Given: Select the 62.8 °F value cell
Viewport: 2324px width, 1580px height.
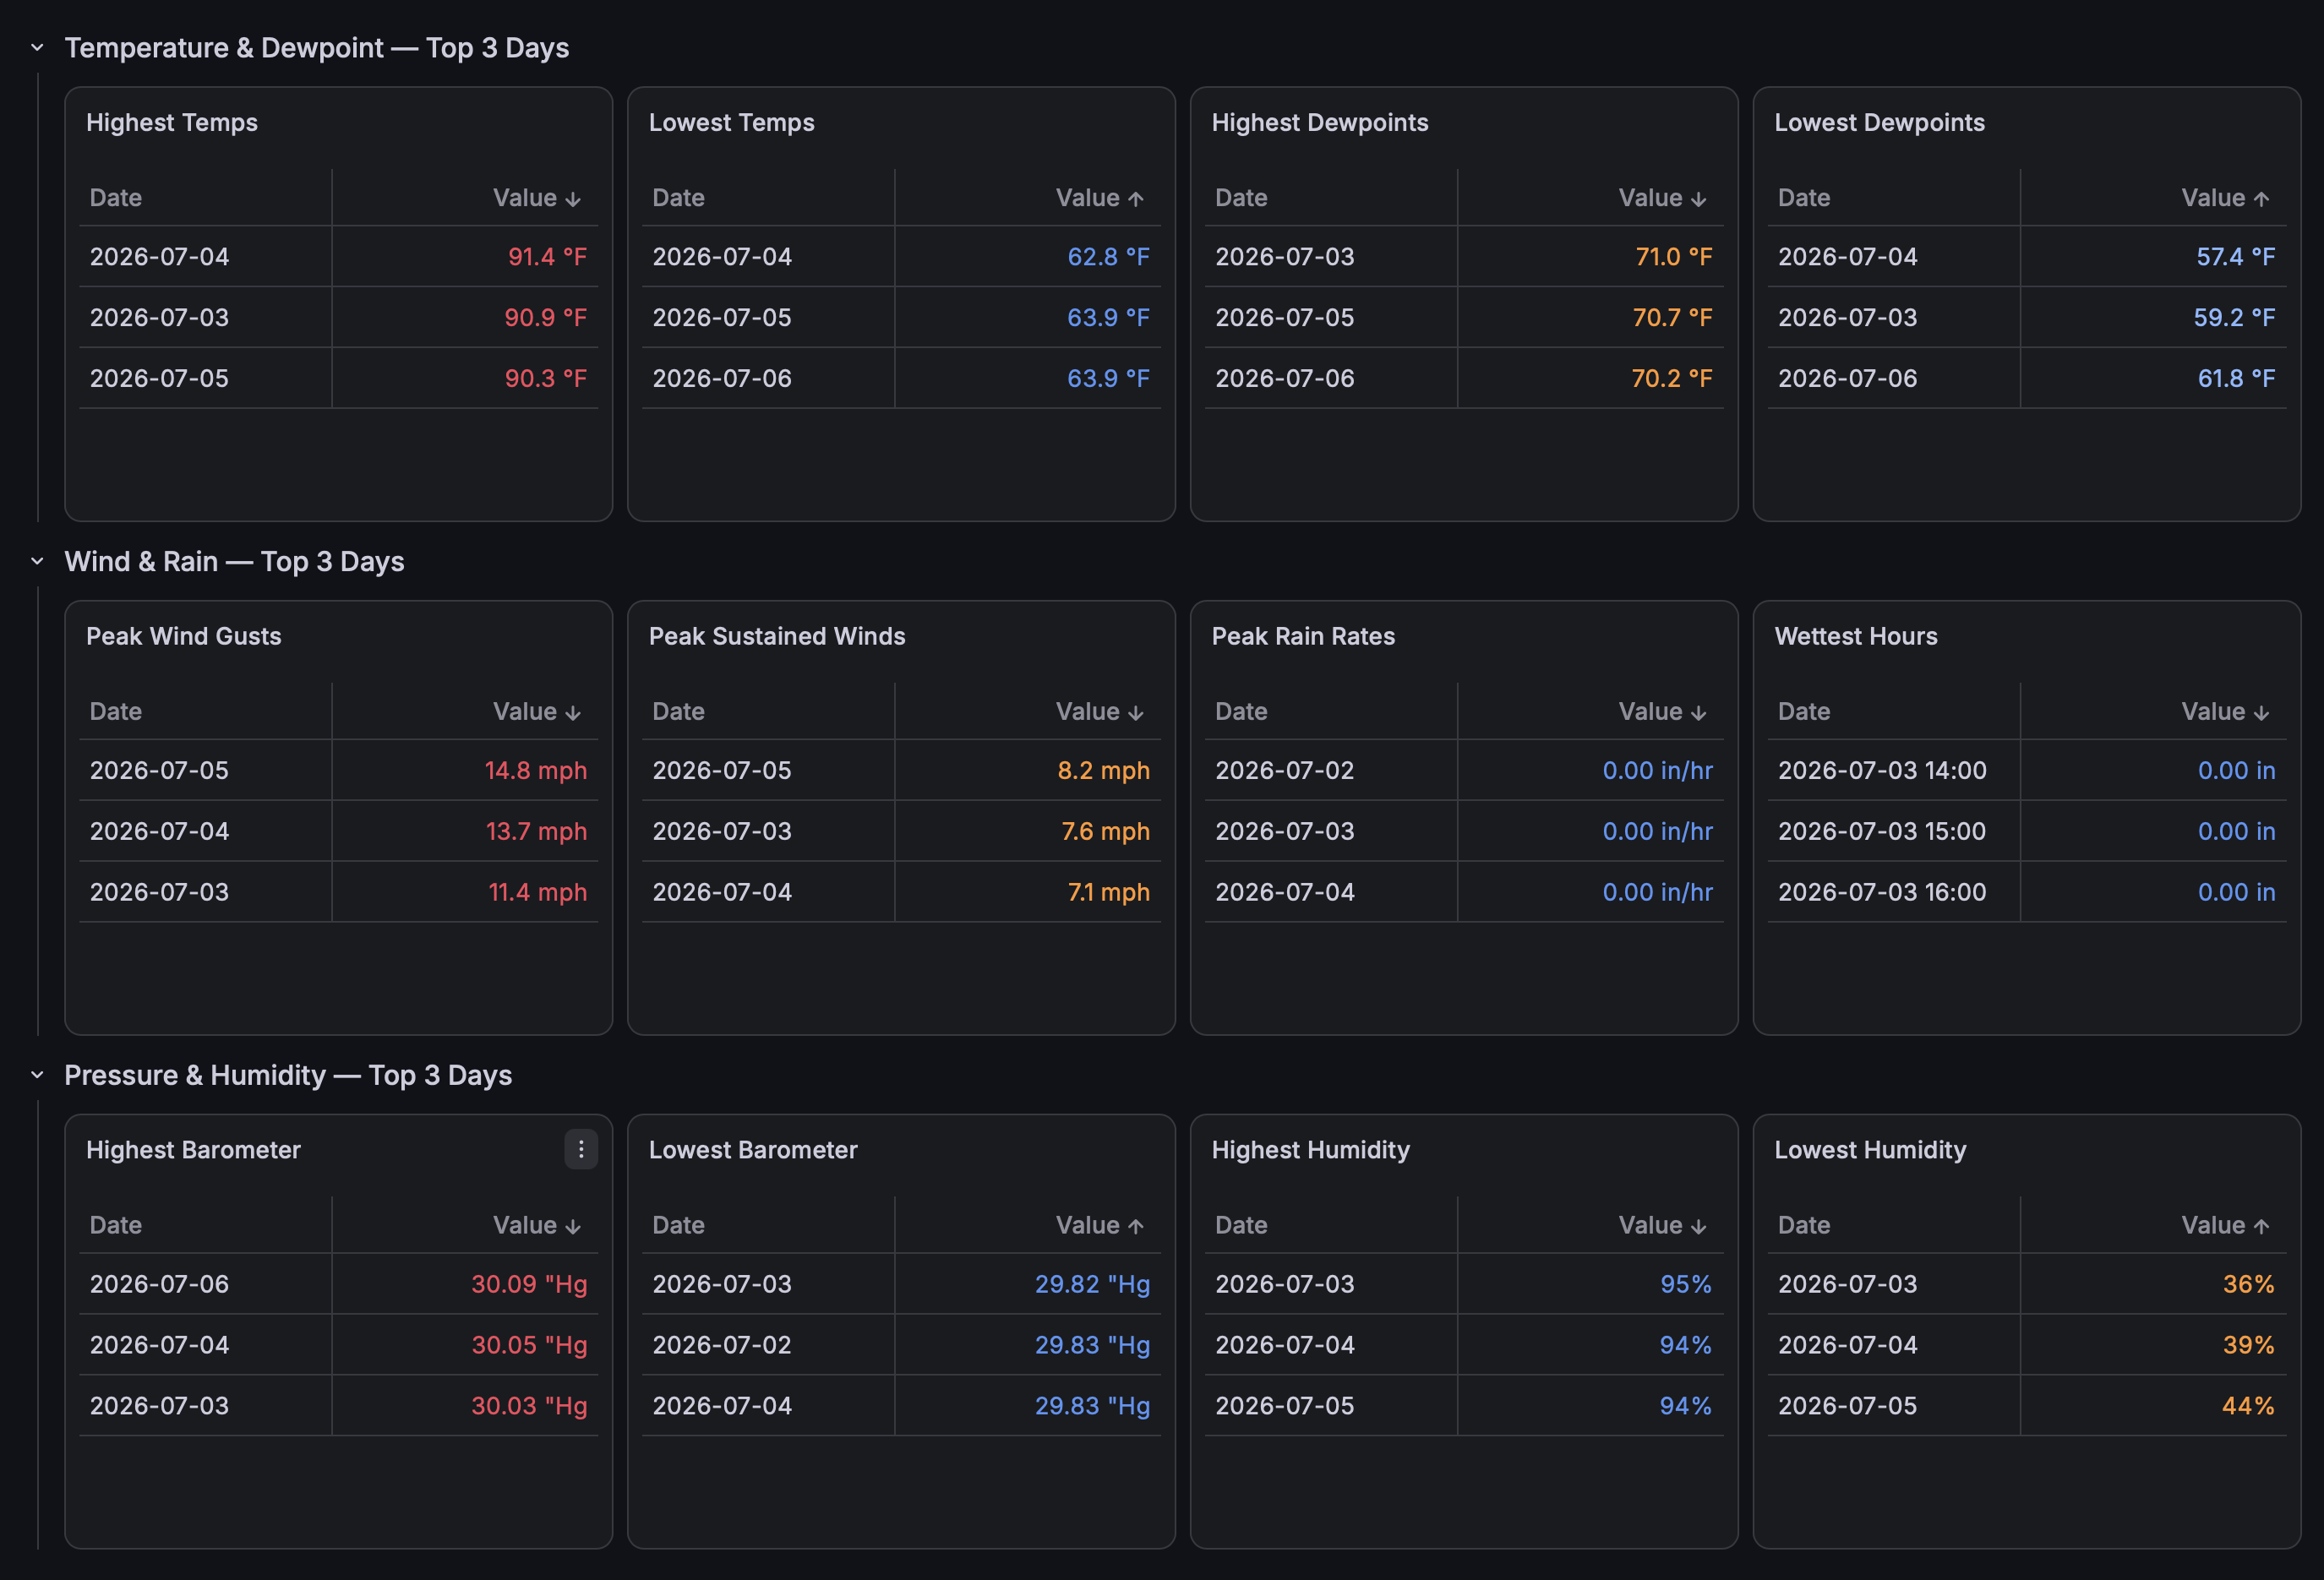Looking at the screenshot, I should tap(1028, 257).
